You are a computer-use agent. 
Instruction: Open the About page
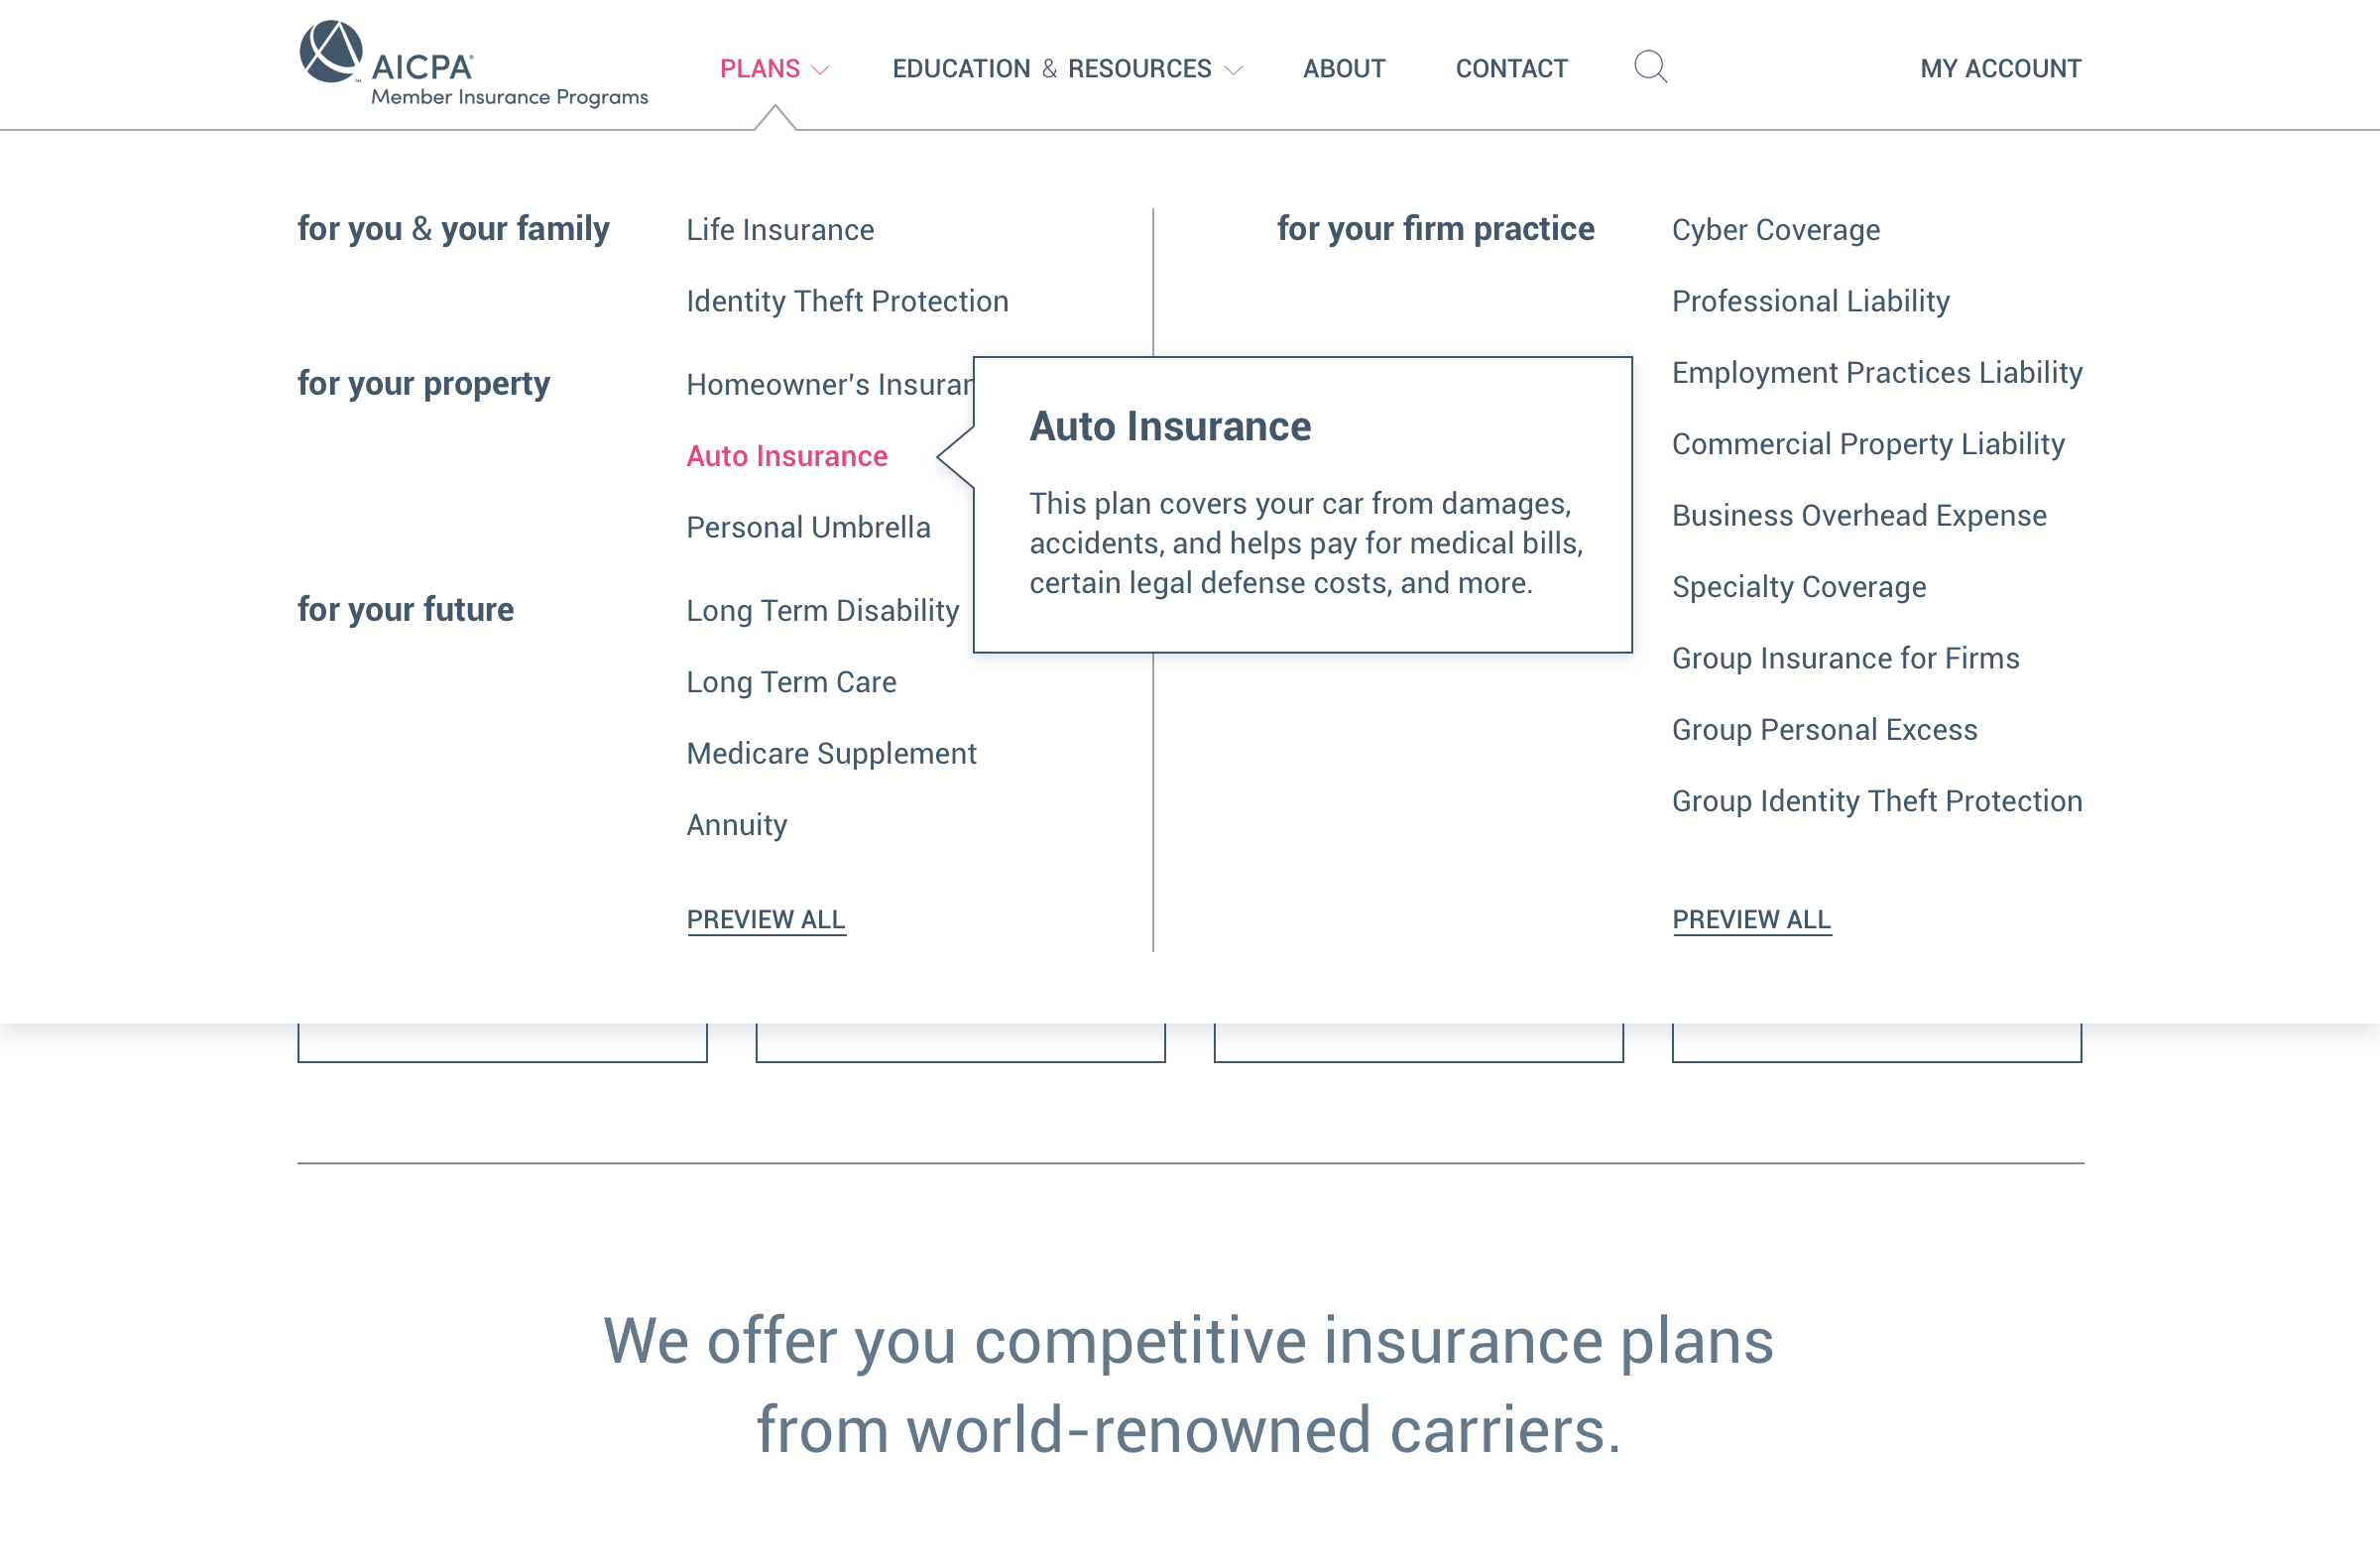click(1343, 69)
